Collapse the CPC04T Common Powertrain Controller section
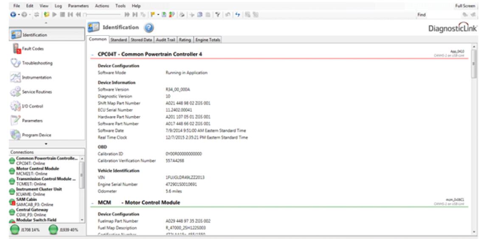Screen dimensions: 481x239 coord(93,55)
